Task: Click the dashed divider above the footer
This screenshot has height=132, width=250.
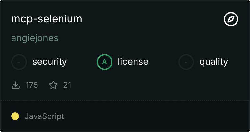Action: [125, 100]
